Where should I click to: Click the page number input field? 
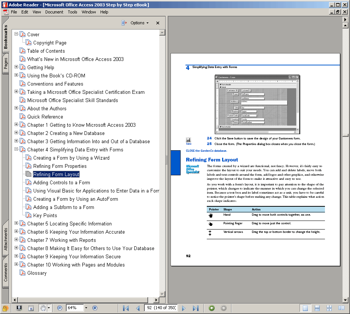pyautogui.click(x=161, y=308)
